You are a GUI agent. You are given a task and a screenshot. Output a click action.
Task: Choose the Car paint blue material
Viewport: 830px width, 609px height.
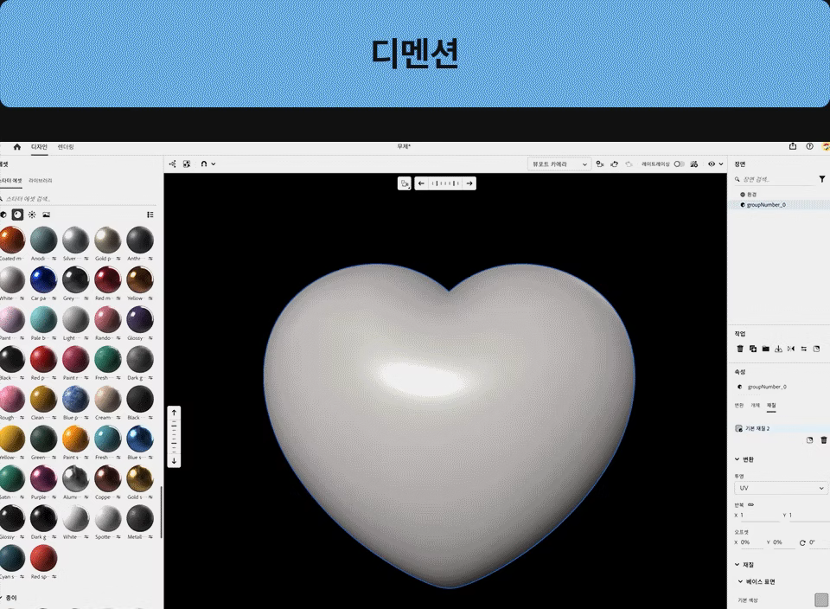point(43,279)
